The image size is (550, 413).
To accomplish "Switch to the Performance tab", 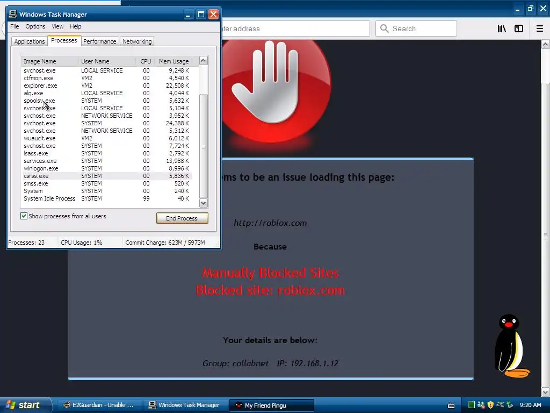I will pyautogui.click(x=99, y=41).
